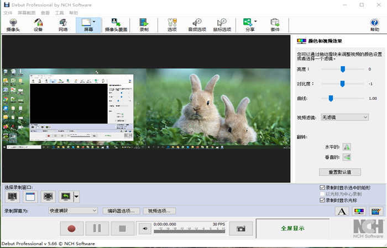Select the 摄像头 webcam source icon
This screenshot has width=387, height=248.
point(12,25)
